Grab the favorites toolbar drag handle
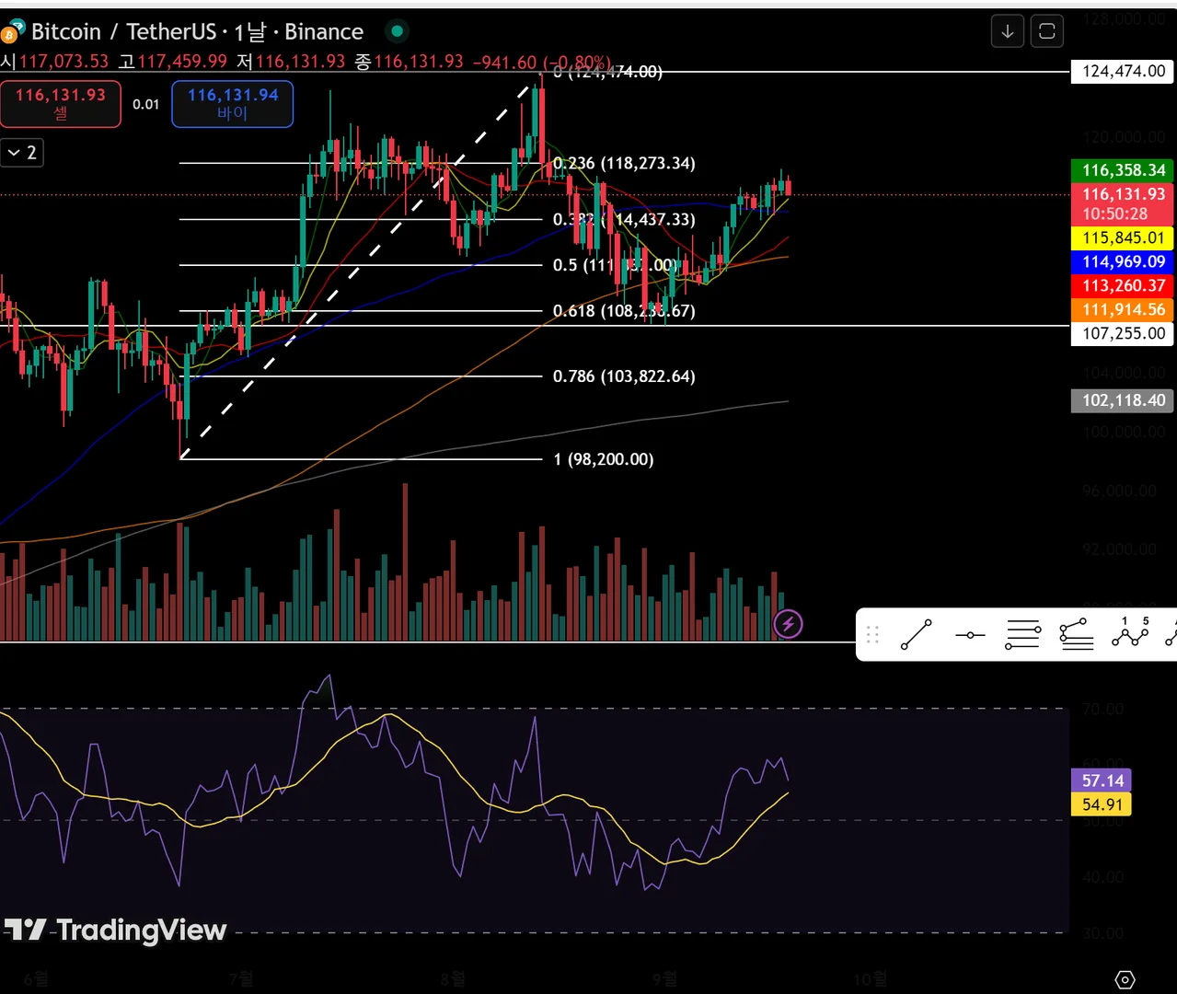The height and width of the screenshot is (994, 1177). pos(872,634)
